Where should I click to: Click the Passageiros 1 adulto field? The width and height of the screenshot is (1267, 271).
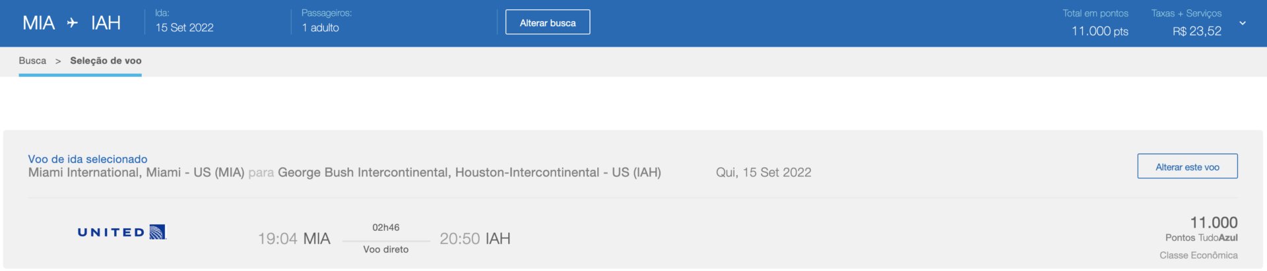pos(320,28)
